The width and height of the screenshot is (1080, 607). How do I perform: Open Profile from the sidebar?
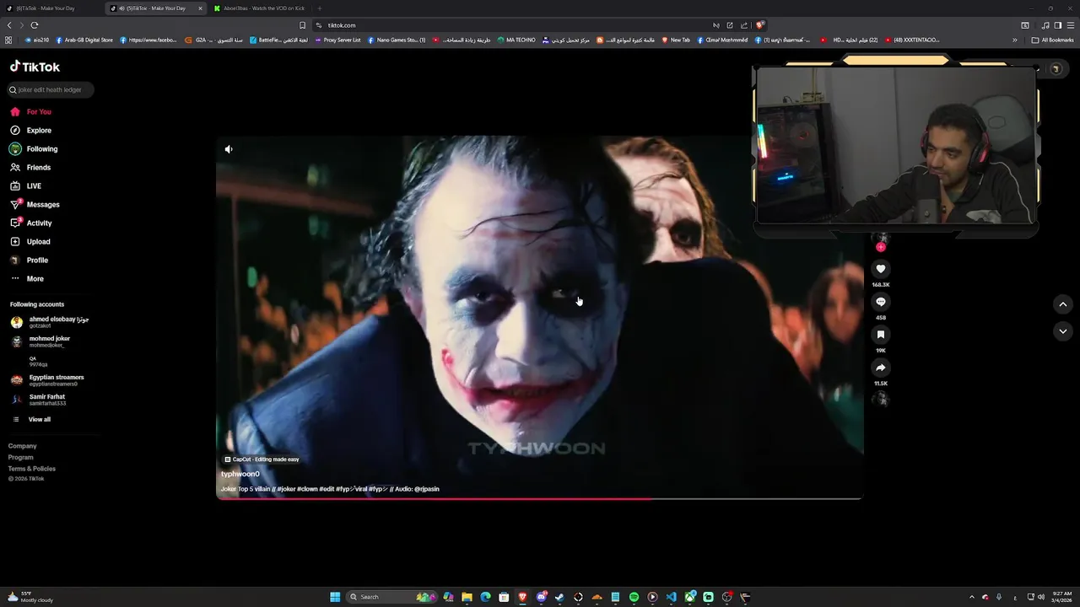point(30,260)
